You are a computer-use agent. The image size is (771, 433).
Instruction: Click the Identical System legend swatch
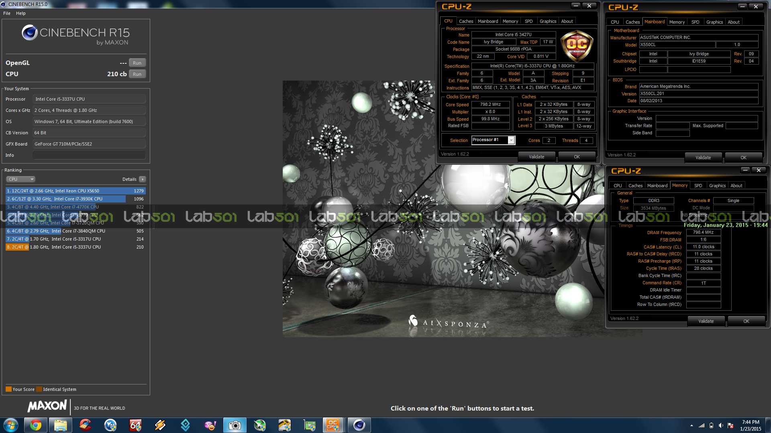coord(39,389)
